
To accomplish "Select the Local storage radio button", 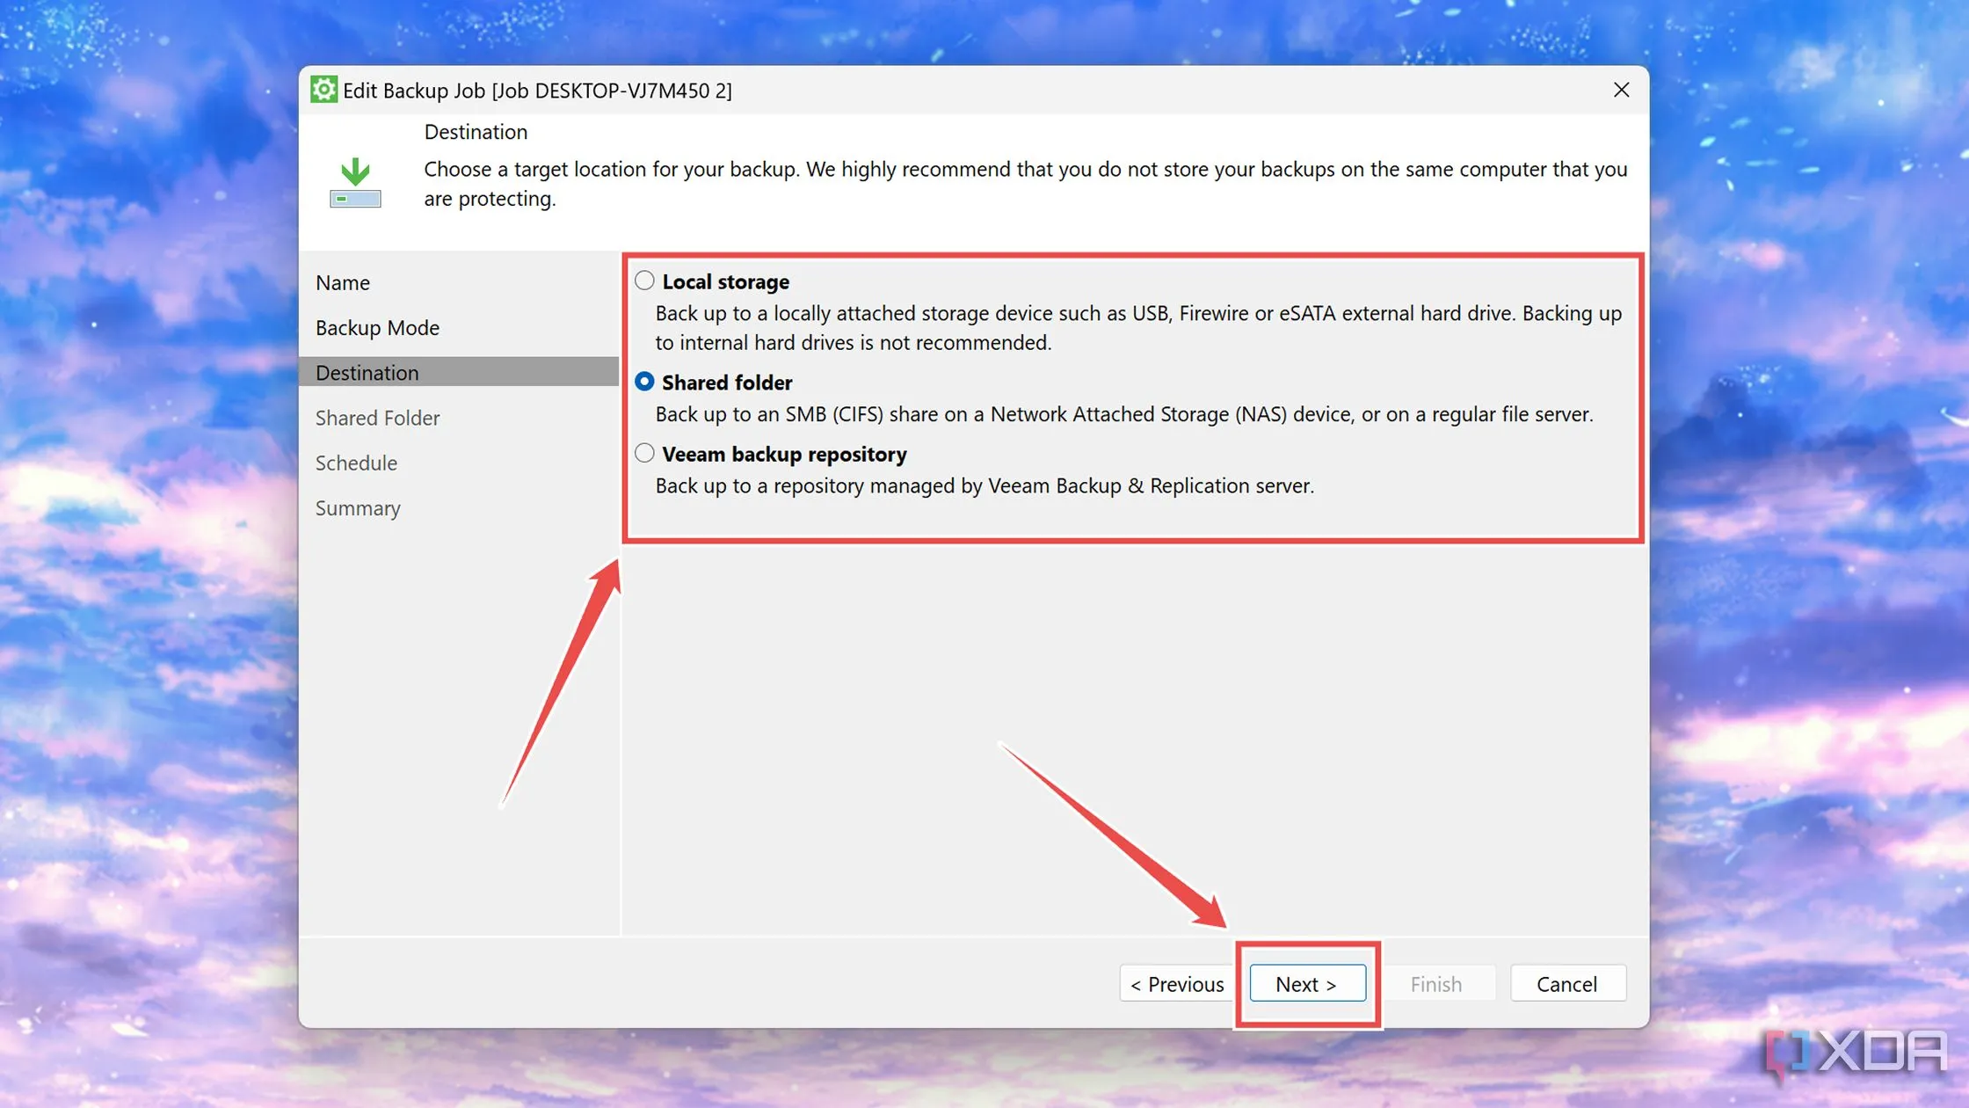I will 644,281.
